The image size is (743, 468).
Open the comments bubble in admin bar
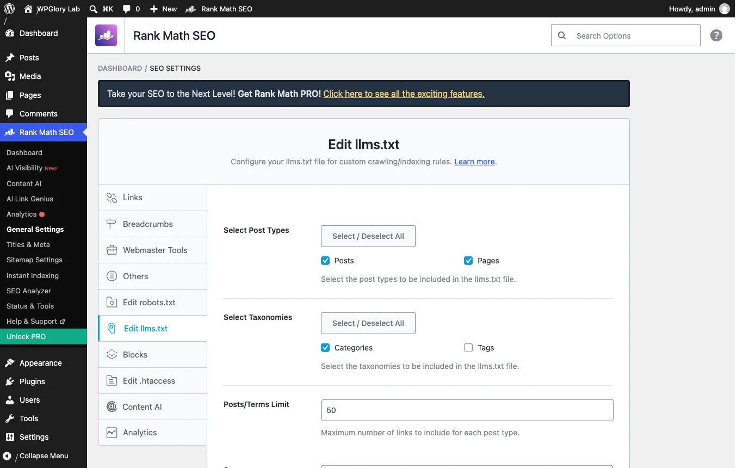(x=126, y=9)
